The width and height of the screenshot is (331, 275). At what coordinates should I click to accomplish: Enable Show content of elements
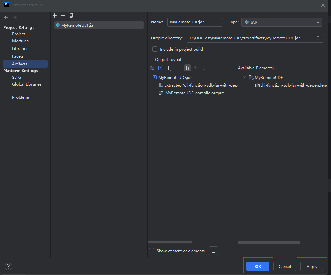152,251
